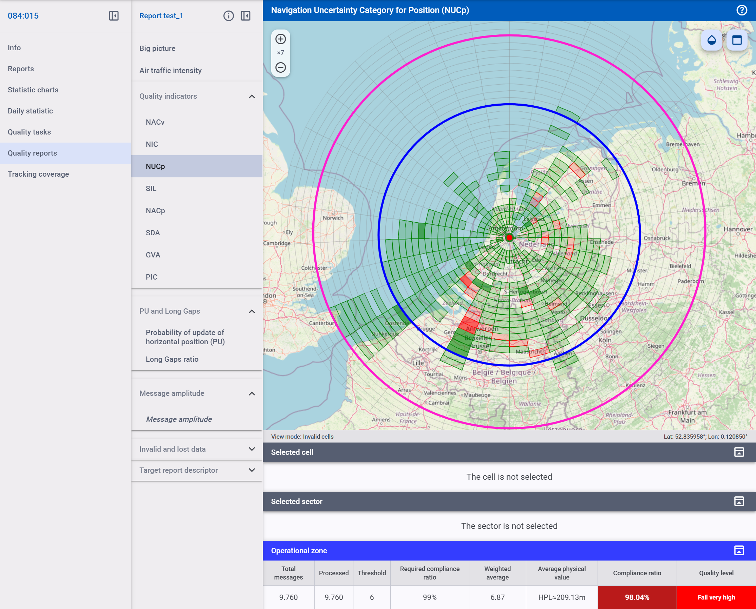Expand Target report descriptor section
The width and height of the screenshot is (756, 609).
pos(252,470)
